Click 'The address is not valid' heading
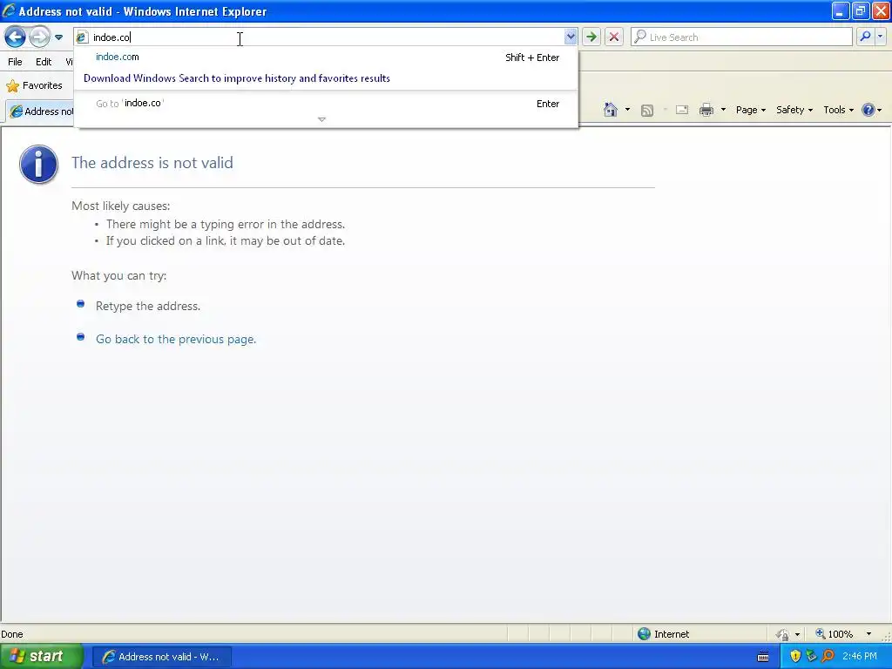Screen dimensions: 892x669 click(152, 163)
